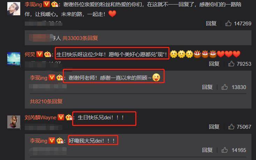Image resolution: width=256 pixels, height=160 pixels.
Task: Open 何炅's avatar thumbnail
Action: click(14, 59)
